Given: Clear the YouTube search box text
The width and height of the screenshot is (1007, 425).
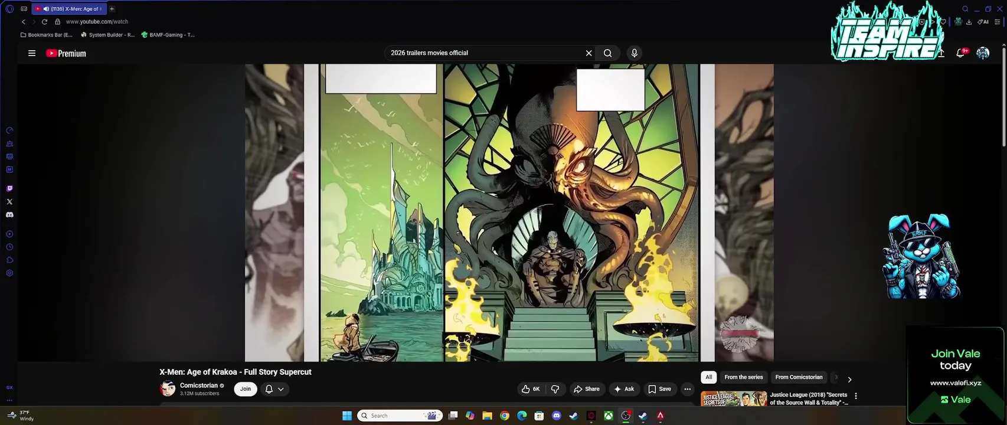Looking at the screenshot, I should click(588, 53).
